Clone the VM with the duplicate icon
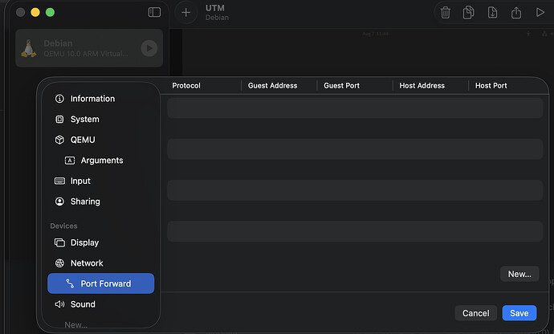Image resolution: width=554 pixels, height=334 pixels. click(x=469, y=13)
